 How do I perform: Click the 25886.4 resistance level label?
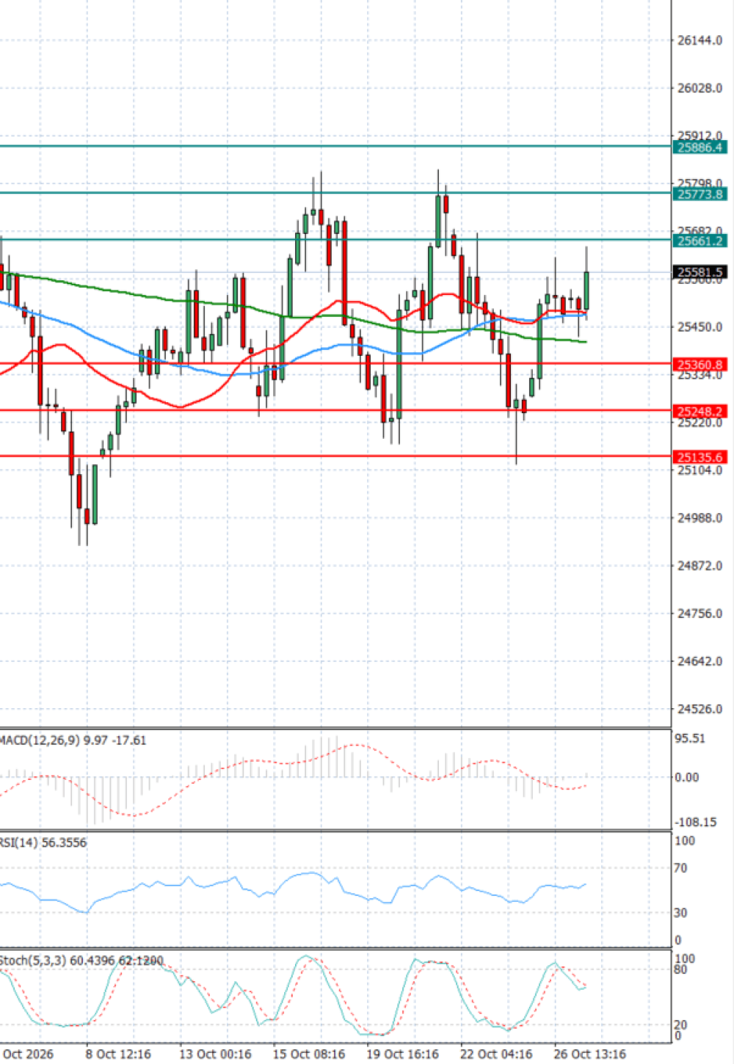point(700,147)
